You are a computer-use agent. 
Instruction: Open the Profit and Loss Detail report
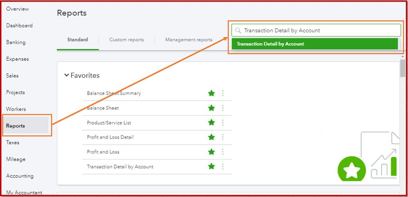coord(110,137)
